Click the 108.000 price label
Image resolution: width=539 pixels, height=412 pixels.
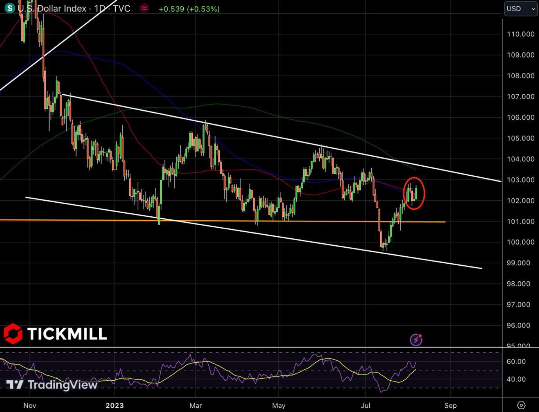pos(521,76)
